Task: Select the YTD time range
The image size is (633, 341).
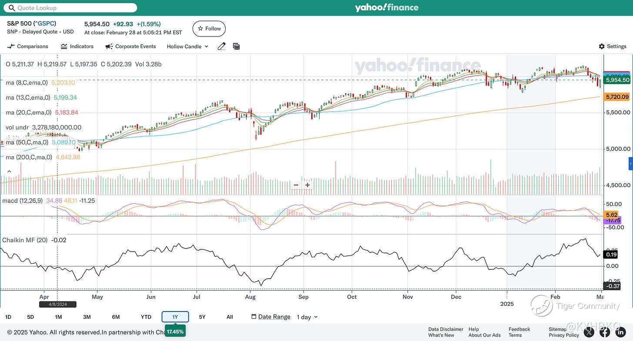Action: pos(146,317)
